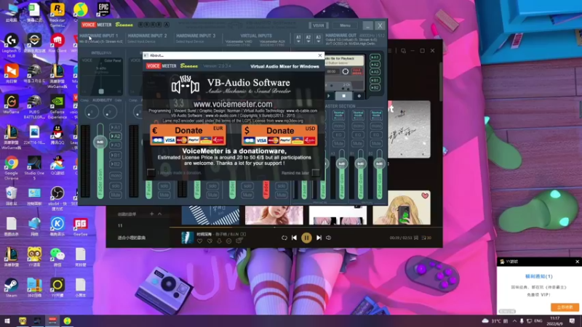
Task: Toggle B1 bus on Hardware Input 1
Action: (116, 155)
